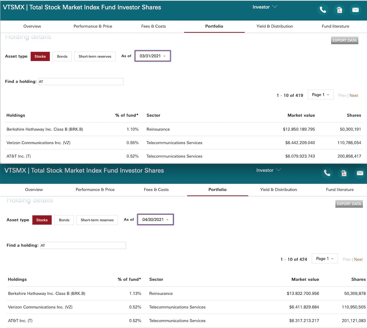Click Verizon Communications row with 0.55% of fund
This screenshot has height=328, width=367.
[x=184, y=143]
